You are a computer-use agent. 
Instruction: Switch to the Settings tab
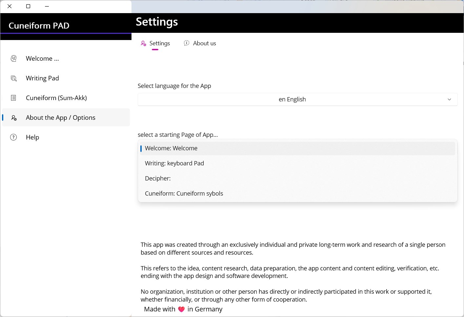coord(159,43)
